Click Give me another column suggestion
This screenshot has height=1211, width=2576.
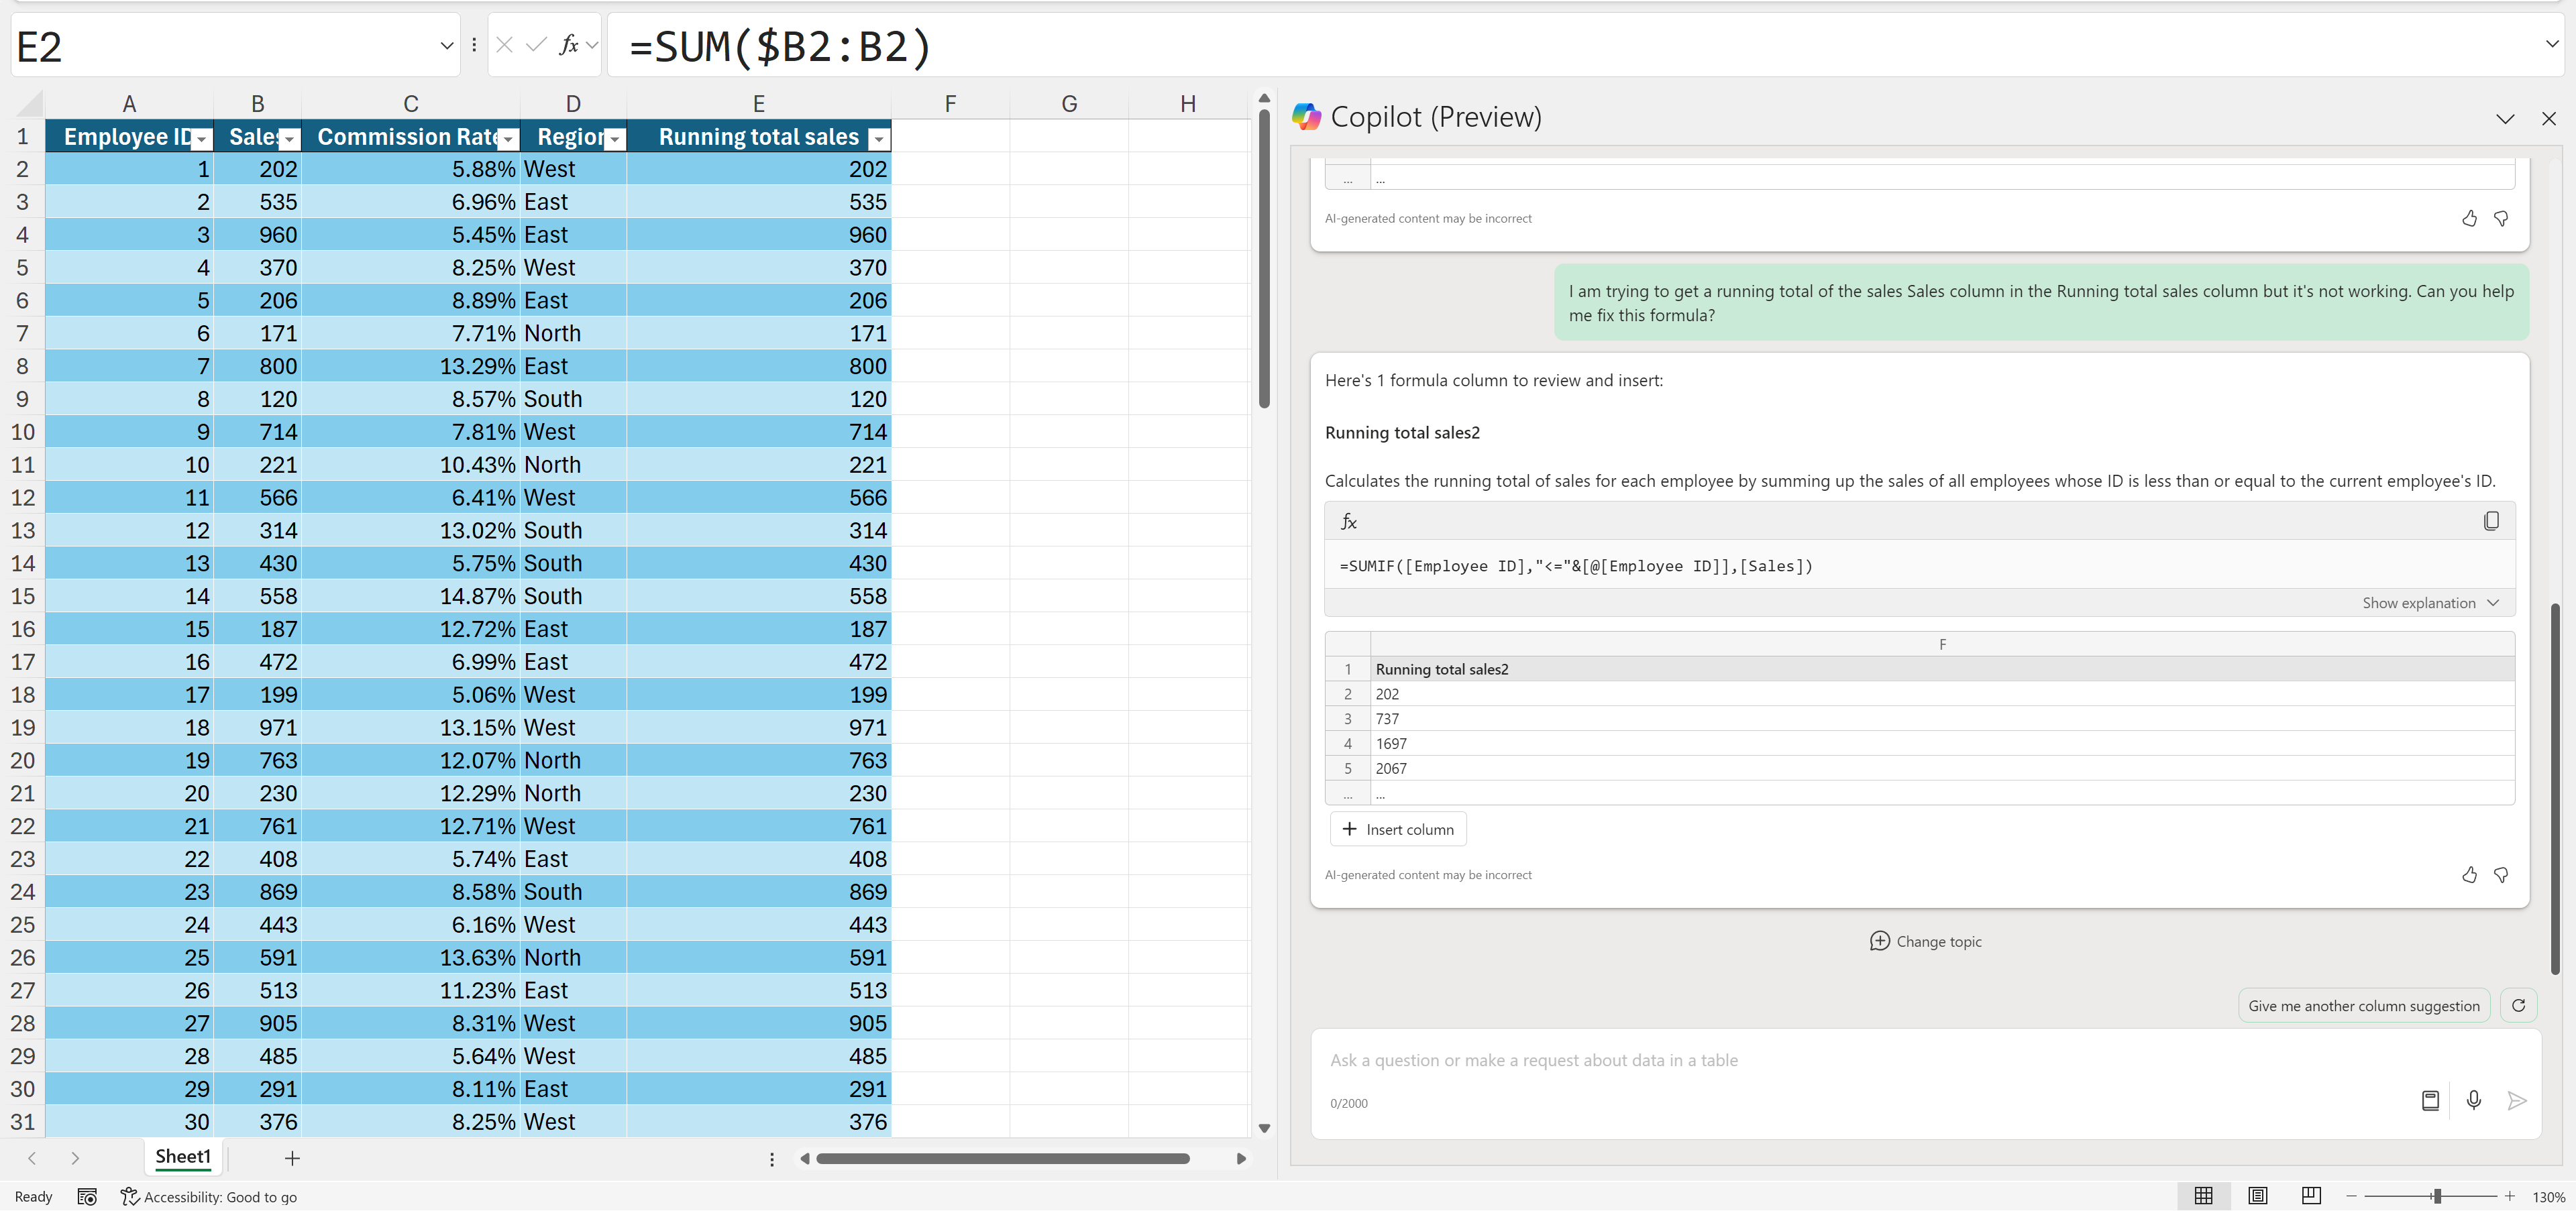coord(2363,1005)
